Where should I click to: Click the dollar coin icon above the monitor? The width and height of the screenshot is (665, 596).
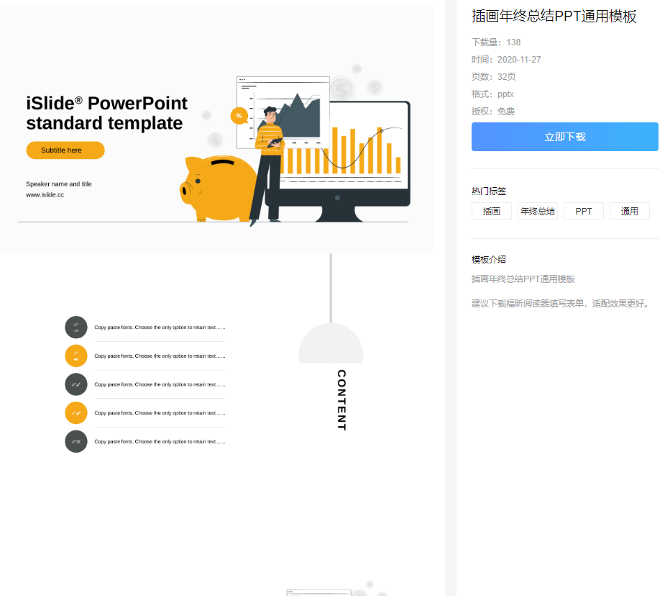click(x=342, y=89)
